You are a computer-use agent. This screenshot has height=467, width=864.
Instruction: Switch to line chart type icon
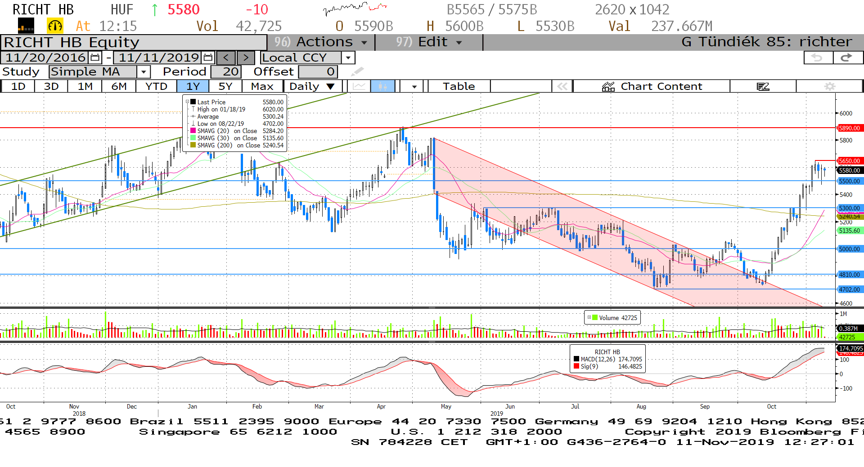359,86
